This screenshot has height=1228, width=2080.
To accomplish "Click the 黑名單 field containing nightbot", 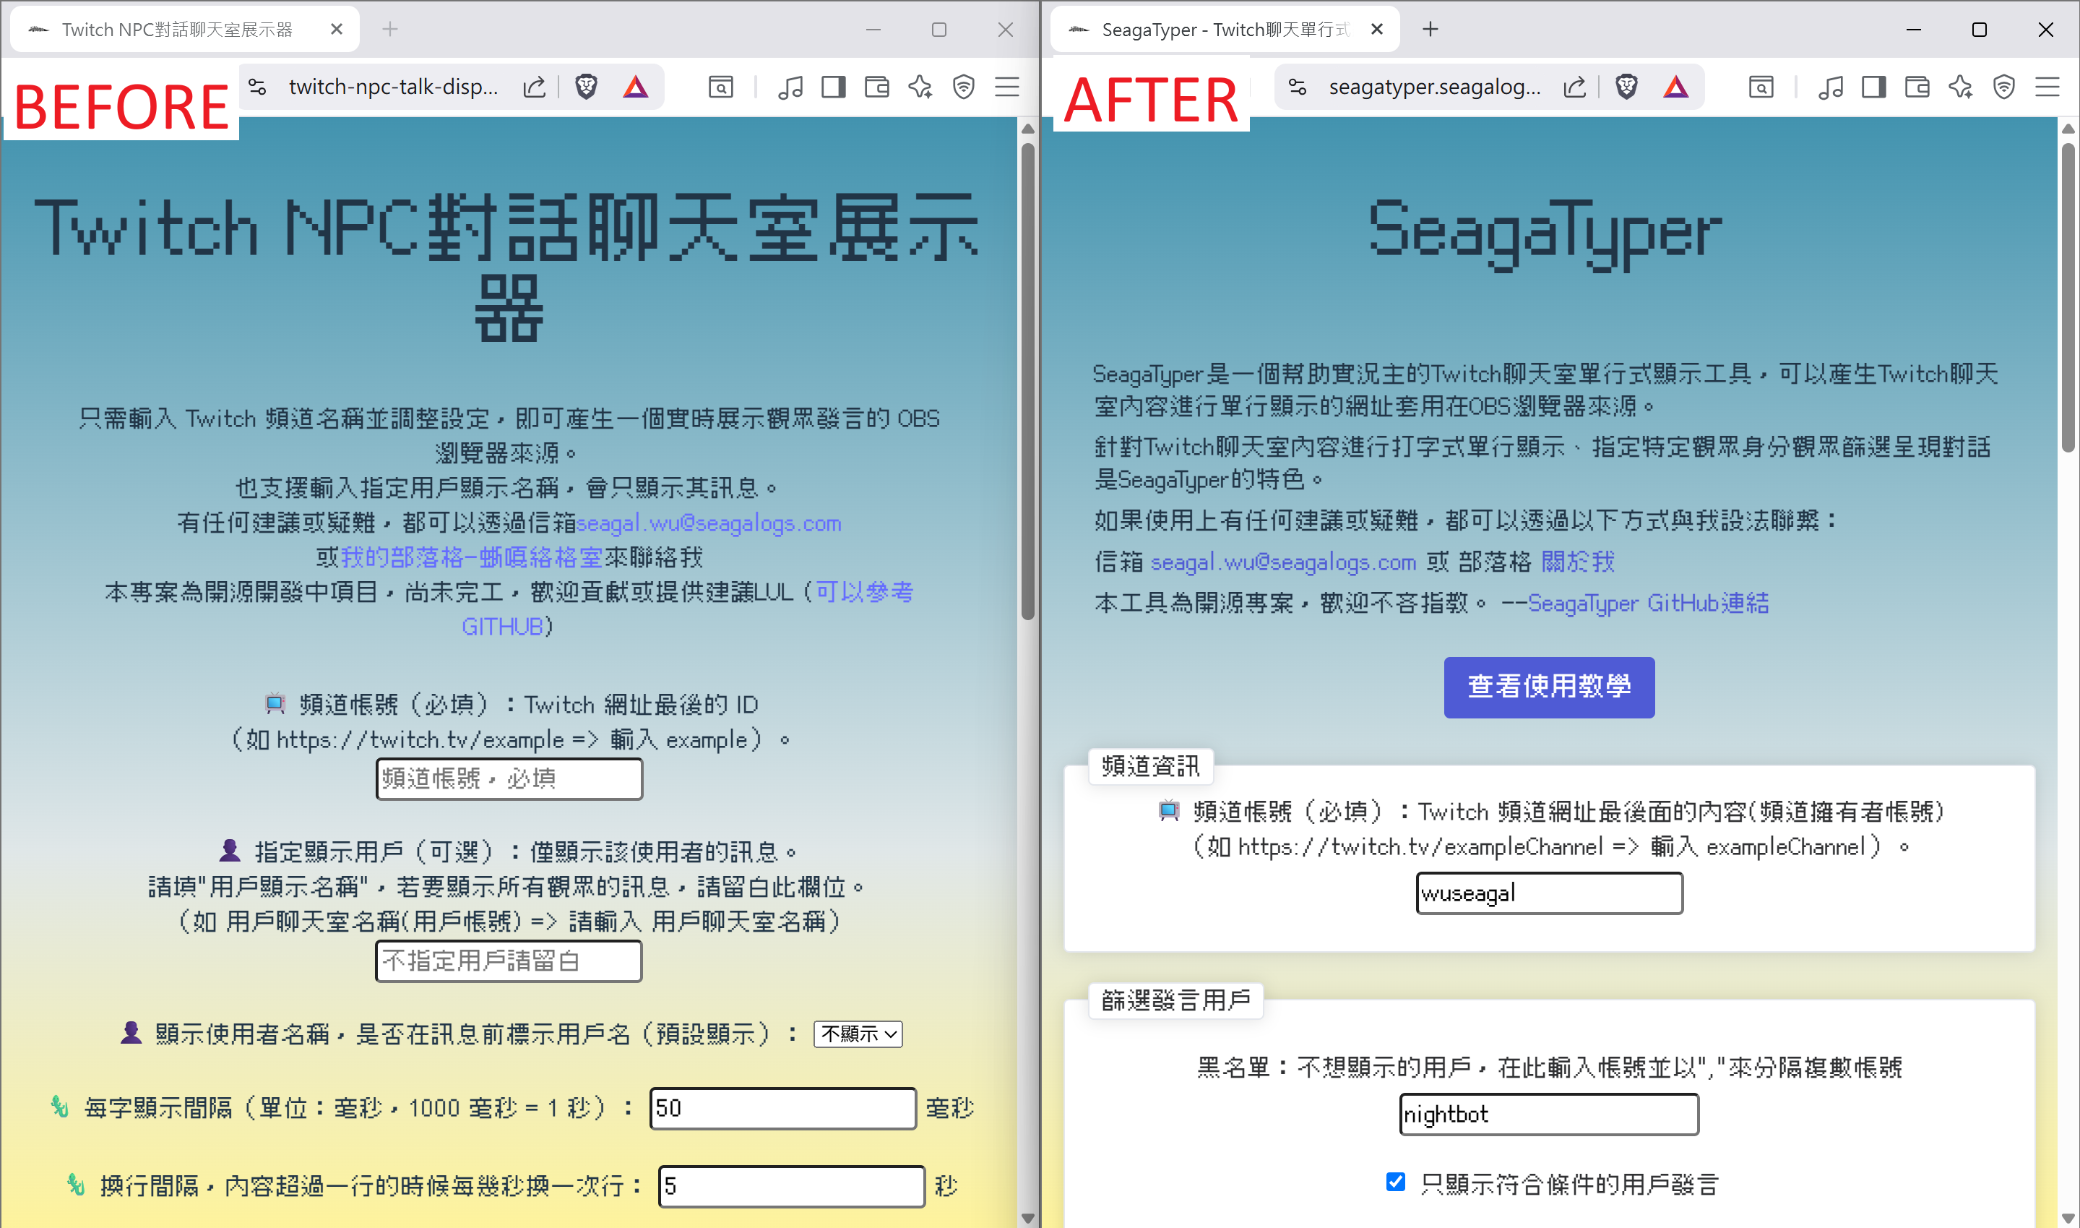I will point(1548,1114).
